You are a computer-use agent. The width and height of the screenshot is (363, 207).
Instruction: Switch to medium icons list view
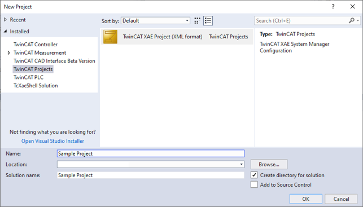point(208,20)
